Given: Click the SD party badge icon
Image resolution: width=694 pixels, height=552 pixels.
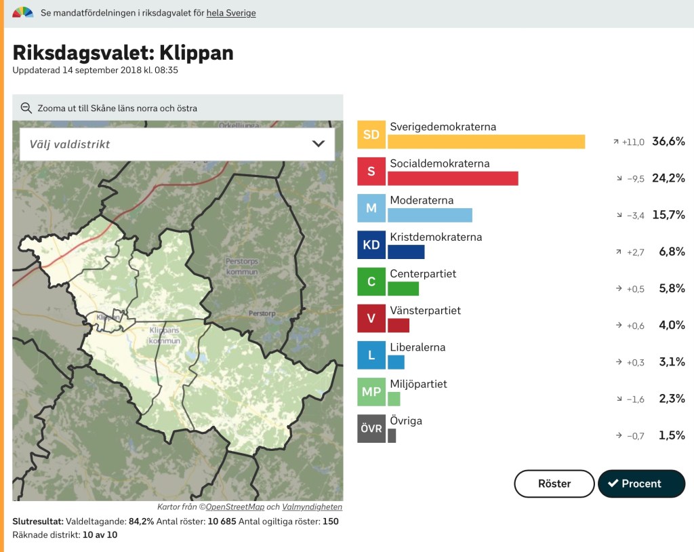Looking at the screenshot, I should pyautogui.click(x=371, y=135).
